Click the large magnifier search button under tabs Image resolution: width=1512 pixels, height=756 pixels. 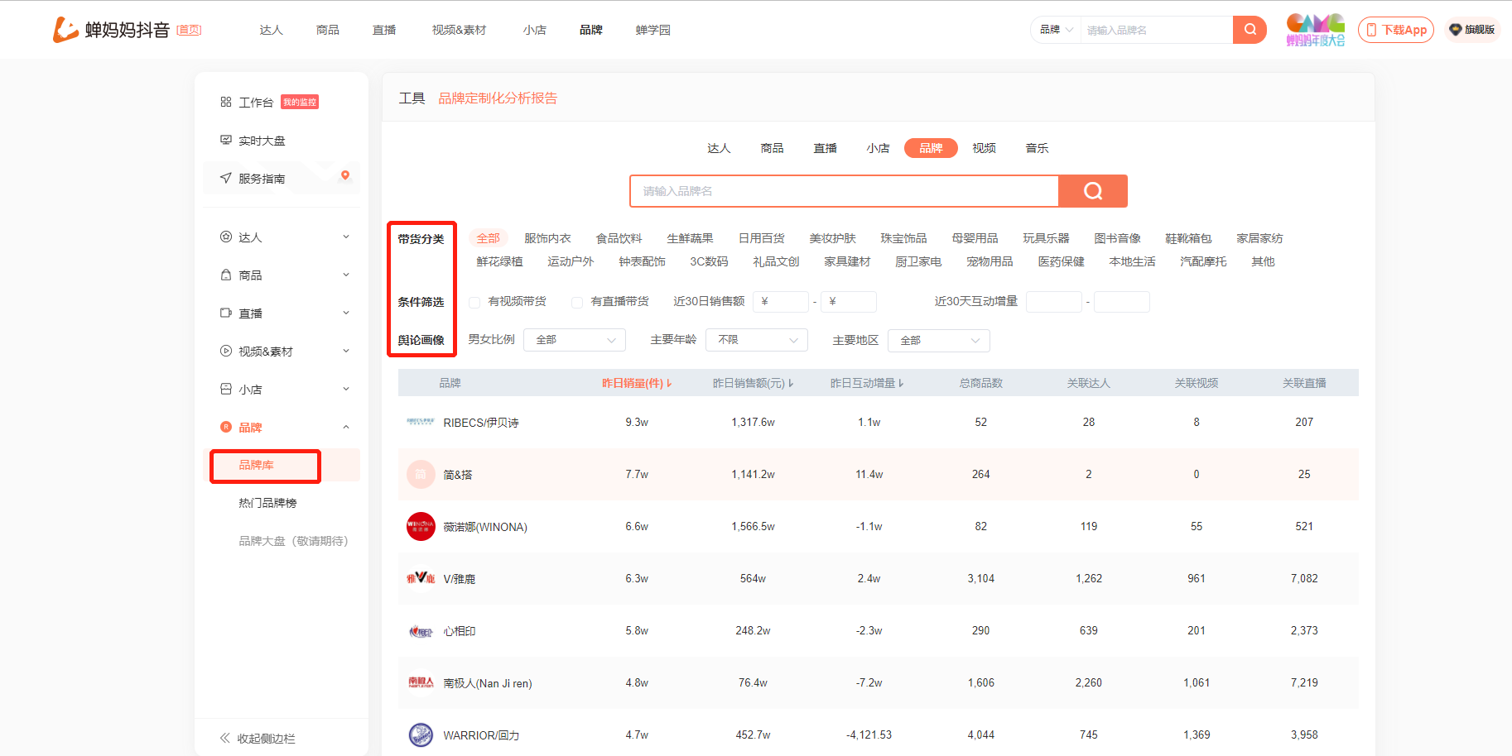[x=1093, y=191]
